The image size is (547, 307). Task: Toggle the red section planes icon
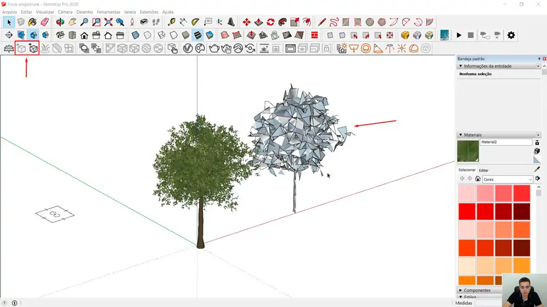pos(315,35)
